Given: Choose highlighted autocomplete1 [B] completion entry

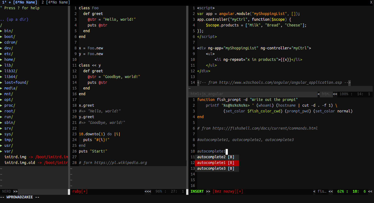Looking at the screenshot, I should [x=217, y=163].
